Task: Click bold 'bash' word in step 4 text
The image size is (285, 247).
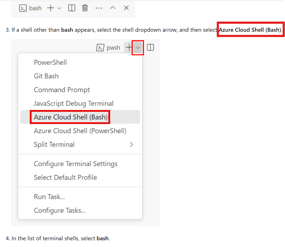Action: pyautogui.click(x=103, y=238)
